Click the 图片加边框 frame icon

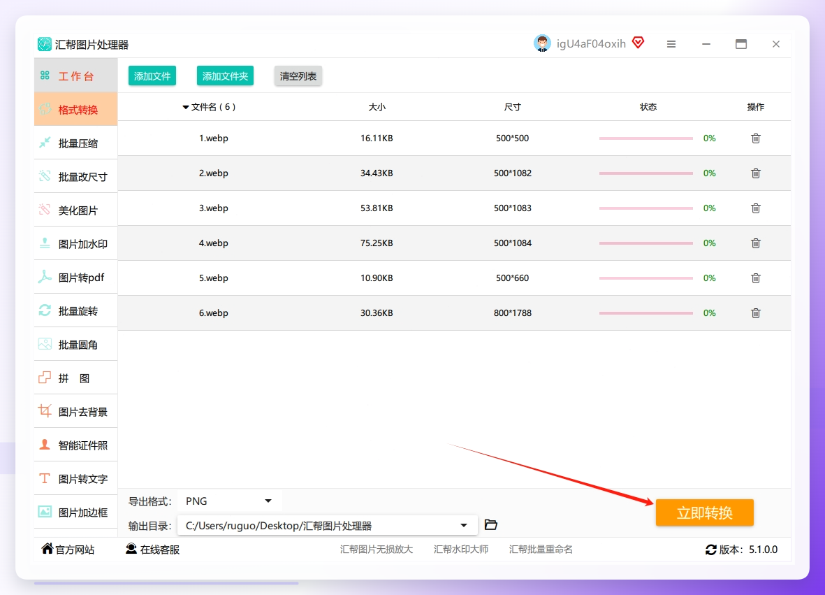pos(45,512)
